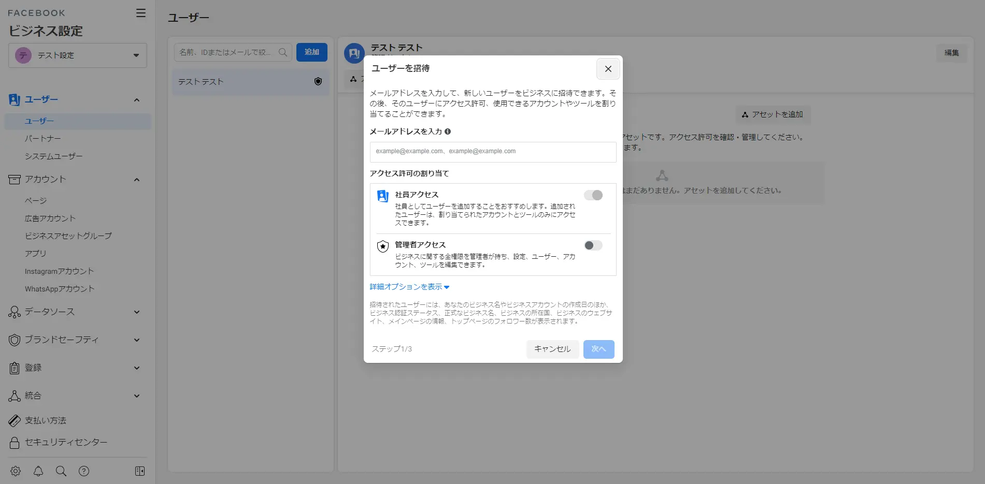985x484 pixels.
Task: Select テスト テスト in the user list
Action: 251,82
